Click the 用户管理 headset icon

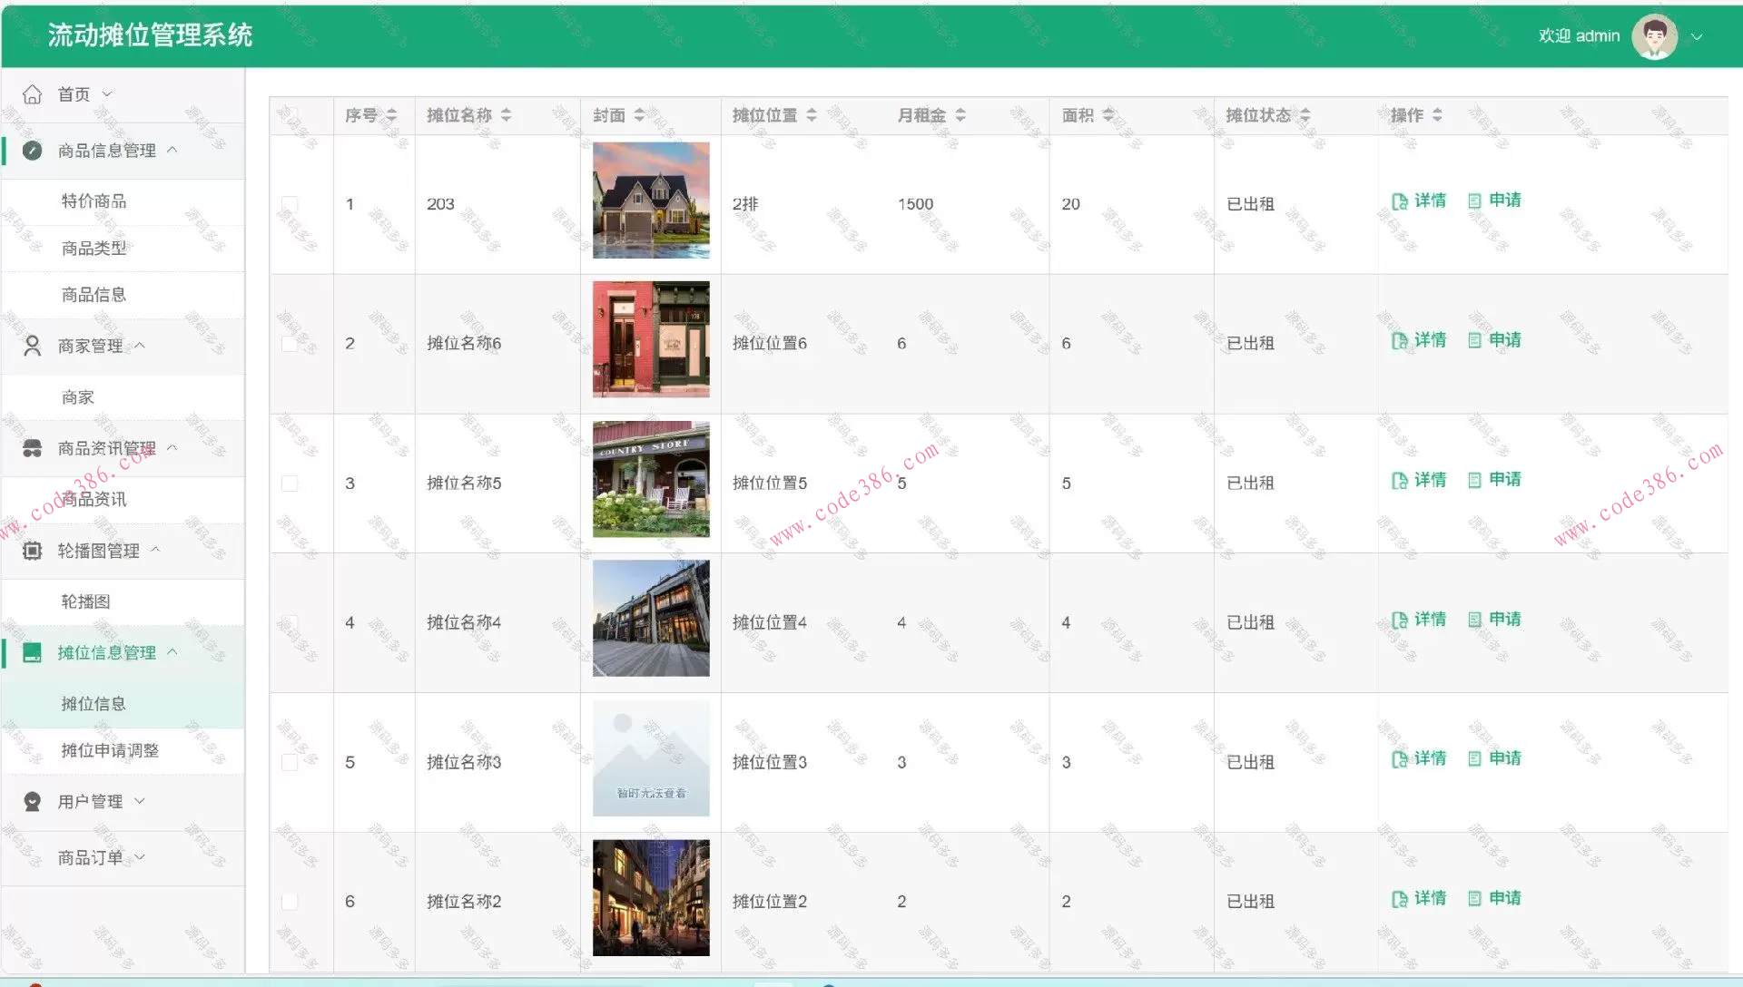[32, 802]
